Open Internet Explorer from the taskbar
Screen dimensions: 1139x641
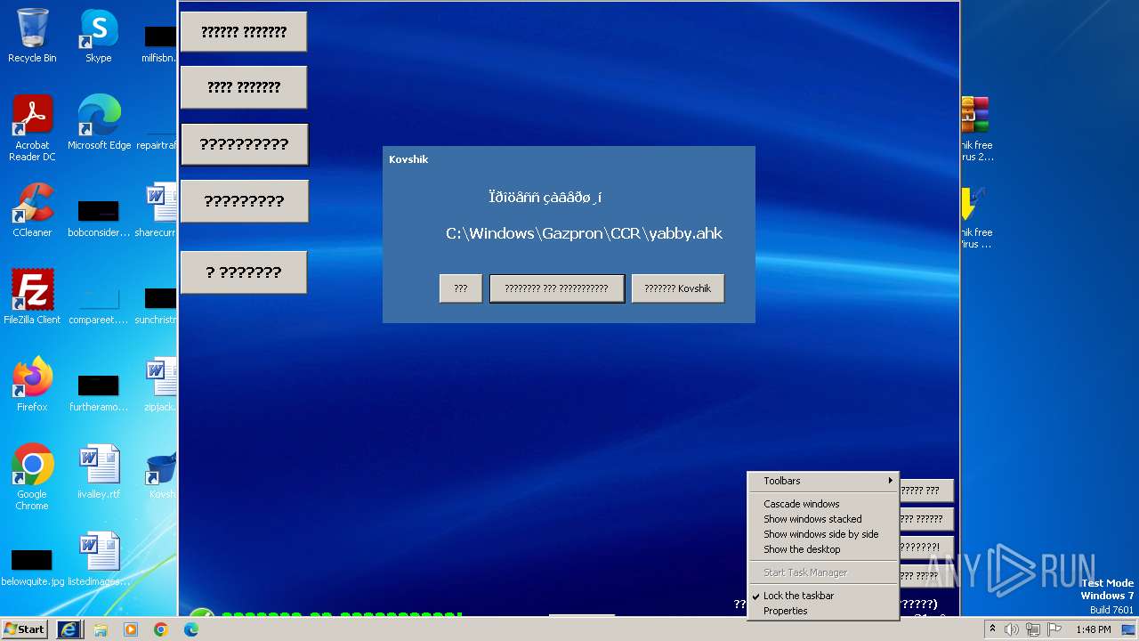click(69, 629)
